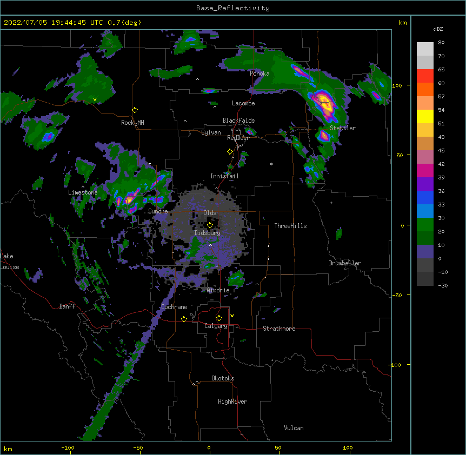Click the slate purple 10-0 dBZ swatch
The width and height of the screenshot is (466, 455).
pyautogui.click(x=425, y=252)
